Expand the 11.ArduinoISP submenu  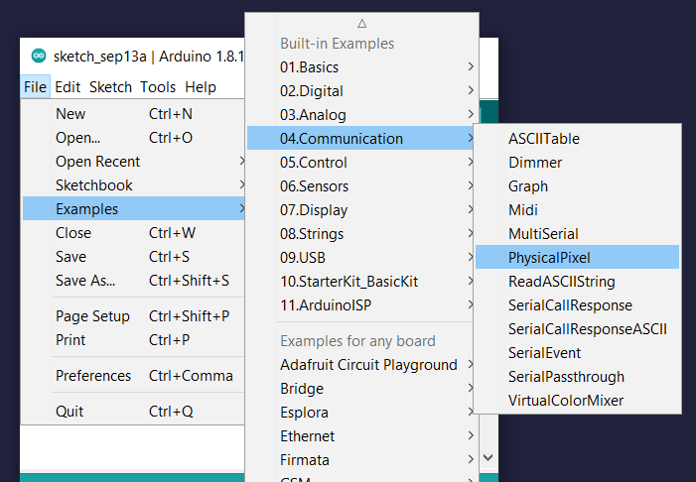360,305
